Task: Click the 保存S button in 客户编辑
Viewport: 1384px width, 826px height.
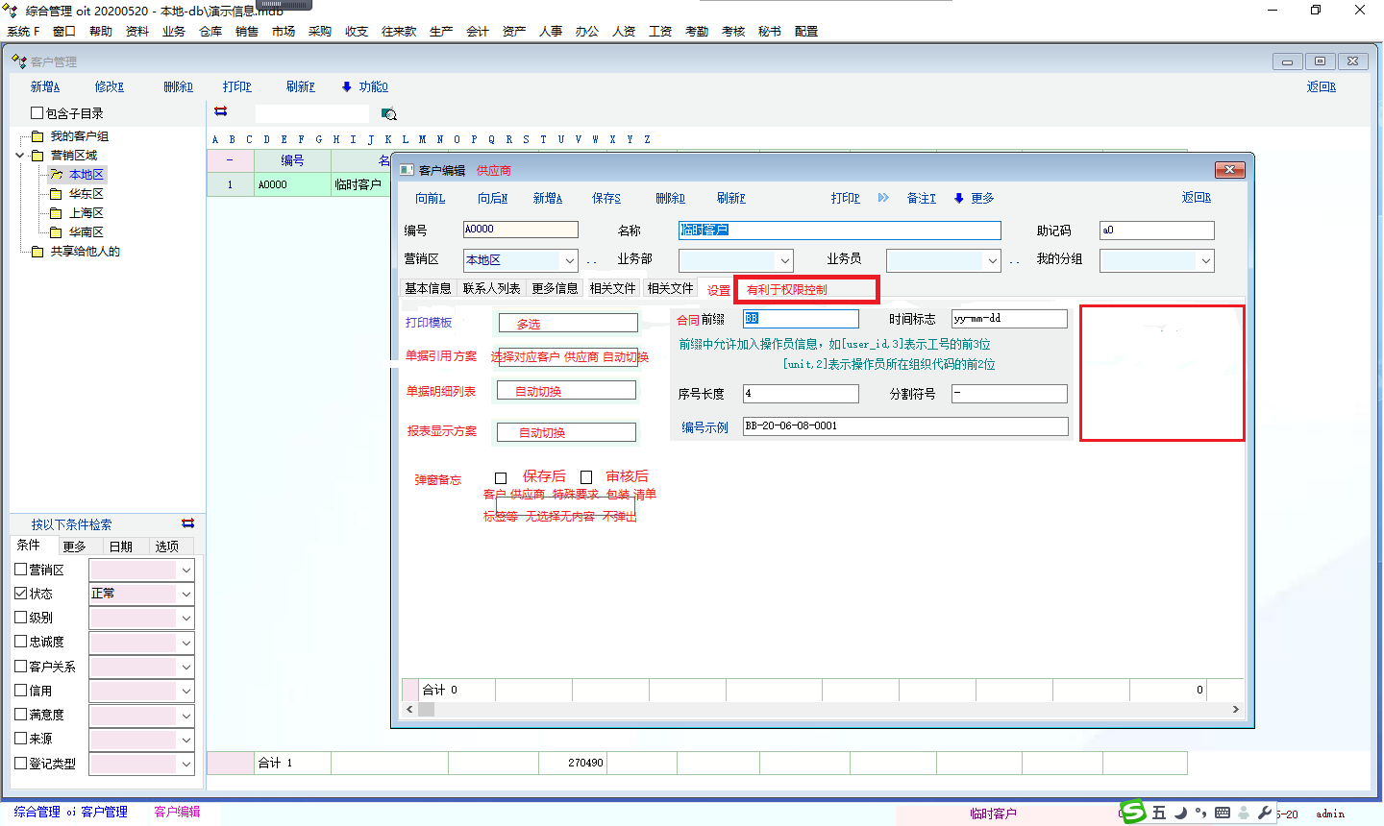Action: click(605, 199)
